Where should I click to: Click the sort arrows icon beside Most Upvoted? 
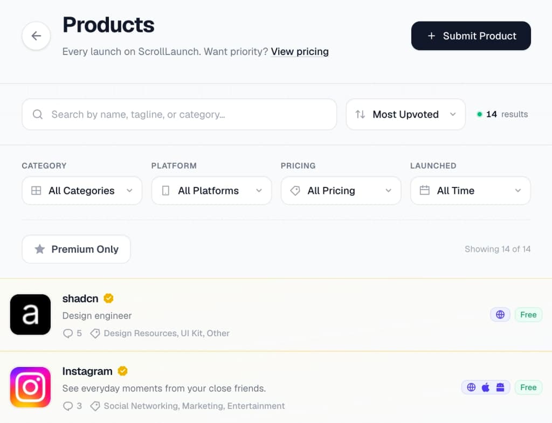point(360,114)
